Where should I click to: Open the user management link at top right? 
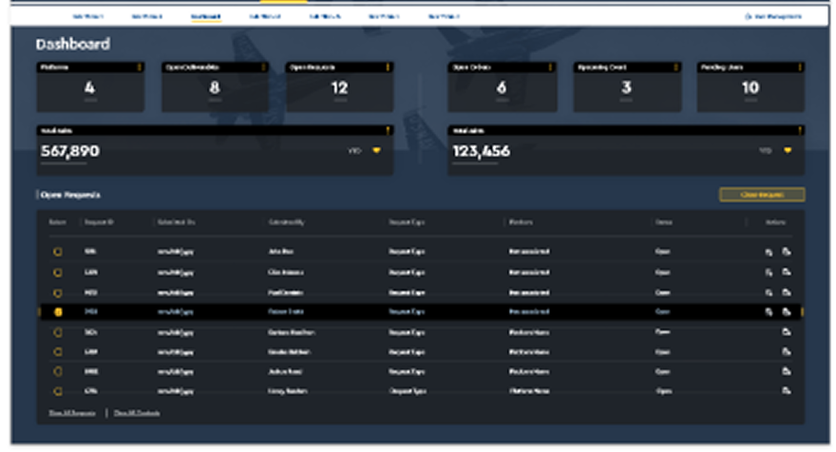click(x=772, y=16)
